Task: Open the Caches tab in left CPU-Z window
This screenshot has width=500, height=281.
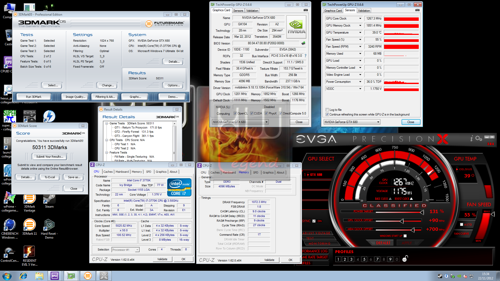Action: [x=108, y=172]
